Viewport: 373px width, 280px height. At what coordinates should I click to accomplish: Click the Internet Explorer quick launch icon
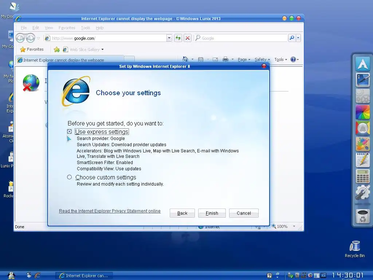pos(38,275)
